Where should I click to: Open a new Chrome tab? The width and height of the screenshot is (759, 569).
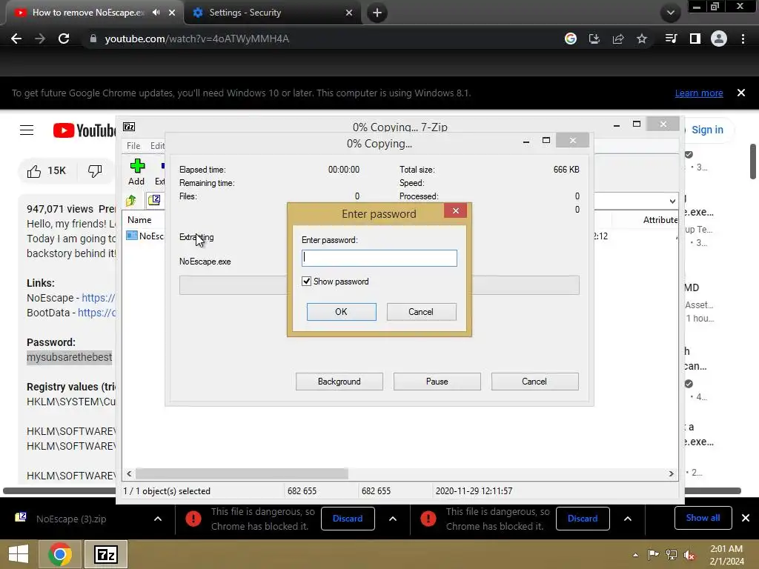point(377,13)
